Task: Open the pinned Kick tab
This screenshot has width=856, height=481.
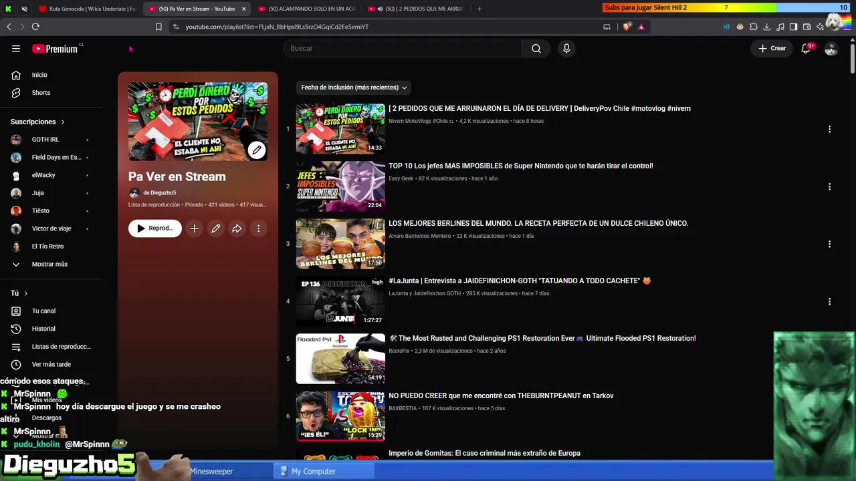Action: click(8, 9)
